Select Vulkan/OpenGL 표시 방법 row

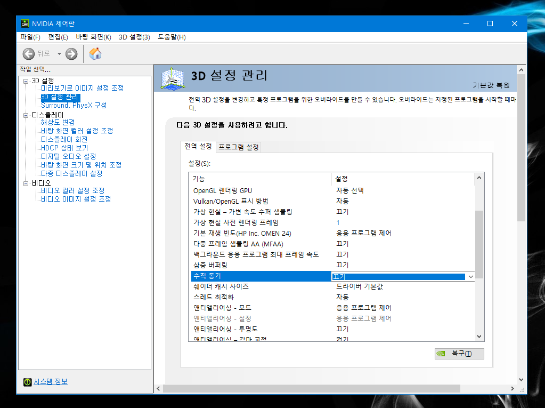coord(332,202)
